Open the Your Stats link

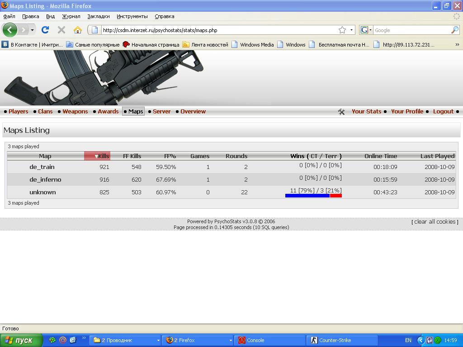tap(366, 111)
